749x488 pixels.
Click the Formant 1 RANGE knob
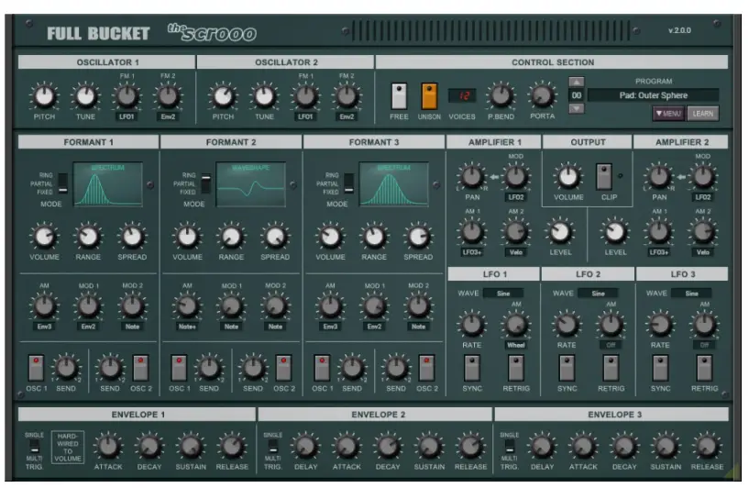(x=88, y=237)
